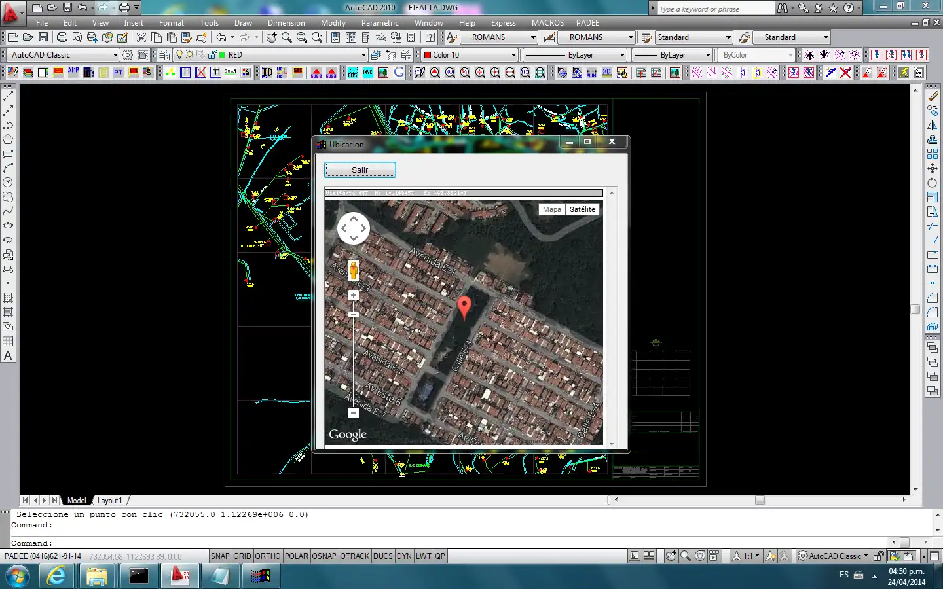
Task: Click the map pan control circle
Action: click(354, 228)
